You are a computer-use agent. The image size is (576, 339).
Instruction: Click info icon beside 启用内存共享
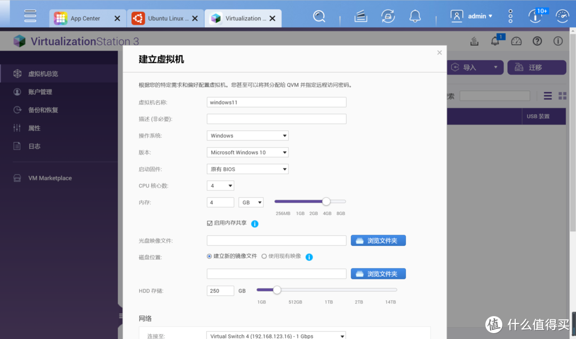[x=254, y=224]
